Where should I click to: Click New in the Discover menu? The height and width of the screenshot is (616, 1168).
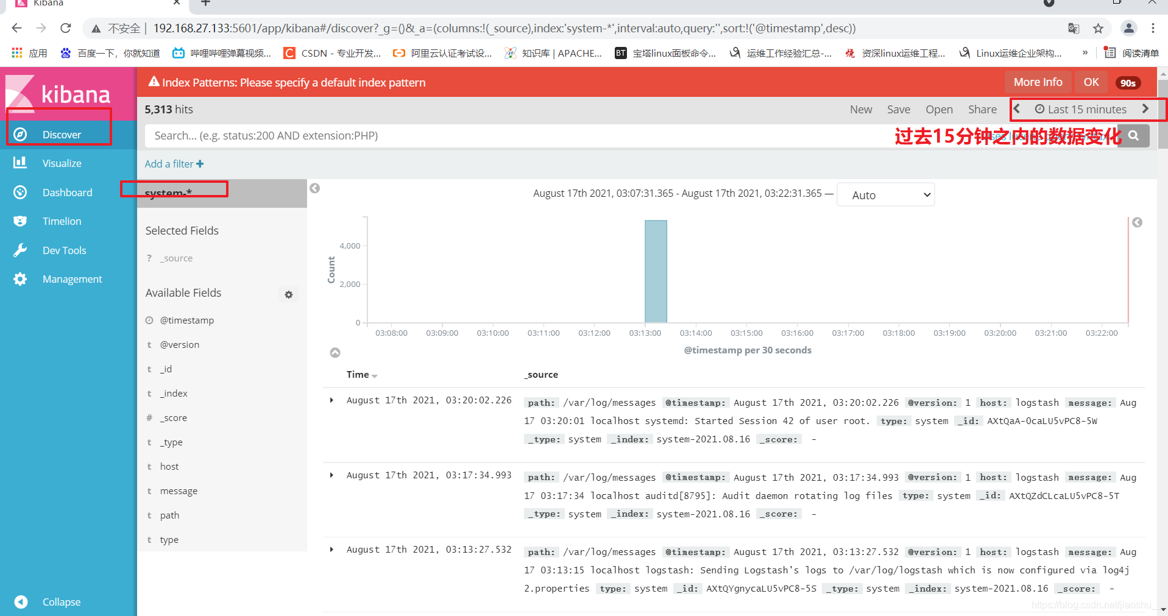coord(861,109)
